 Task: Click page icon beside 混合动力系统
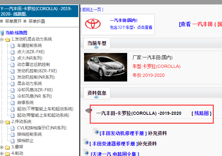point(13,84)
